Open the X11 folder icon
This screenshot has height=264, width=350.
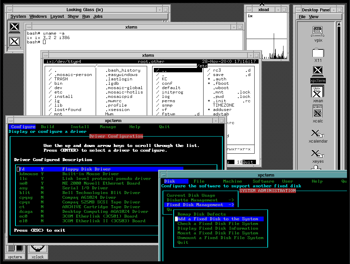[x=318, y=53]
